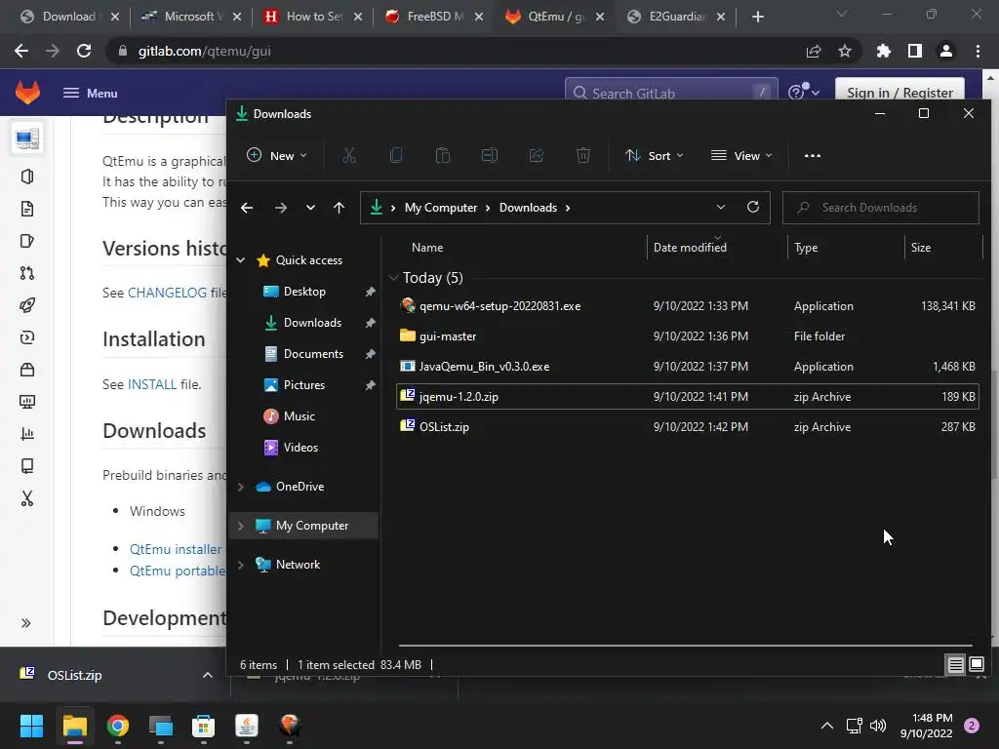Click the Share icon in Explorer toolbar

(537, 155)
